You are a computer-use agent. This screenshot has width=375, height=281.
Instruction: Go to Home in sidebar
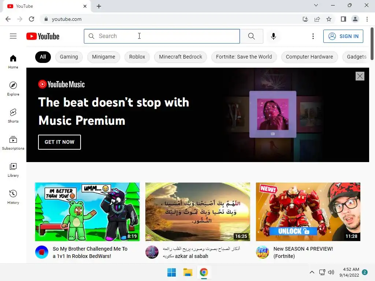13,62
